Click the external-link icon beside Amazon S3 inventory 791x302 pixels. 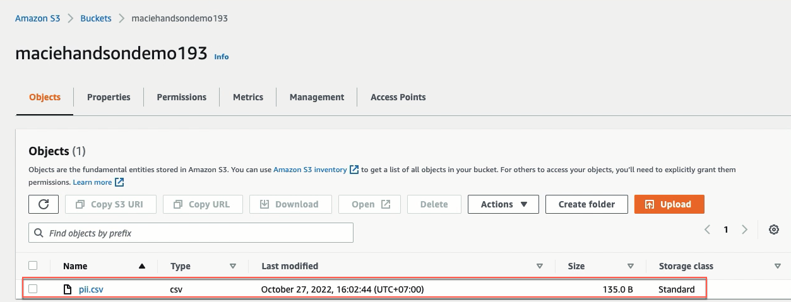tap(354, 170)
